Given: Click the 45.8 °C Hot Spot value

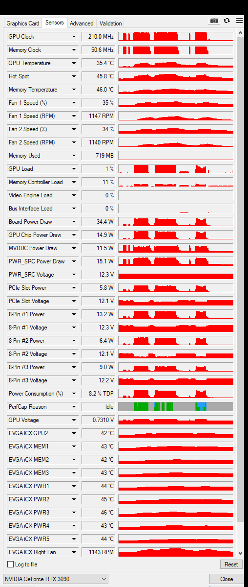Looking at the screenshot, I should (x=99, y=76).
